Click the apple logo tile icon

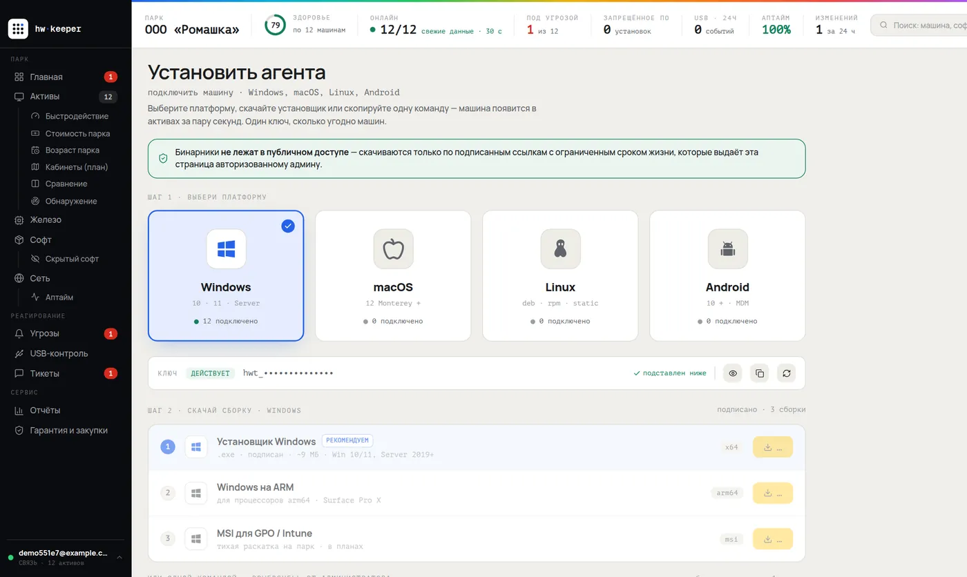[x=393, y=248]
